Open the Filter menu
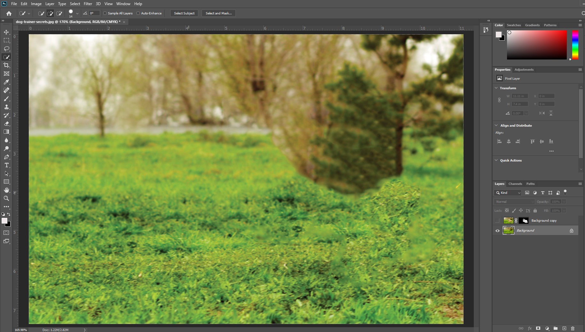Image resolution: width=585 pixels, height=332 pixels. [88, 4]
